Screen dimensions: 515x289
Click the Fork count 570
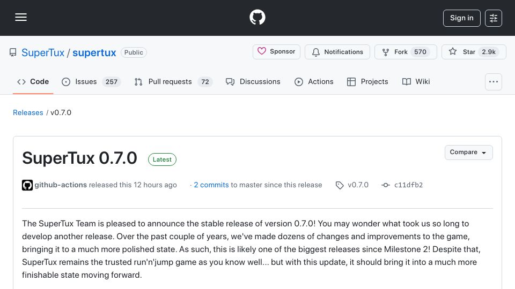point(420,52)
